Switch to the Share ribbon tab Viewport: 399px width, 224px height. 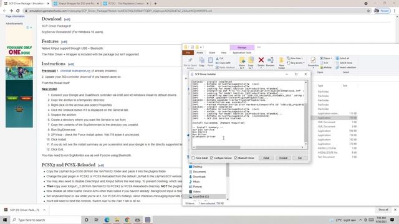(212, 52)
